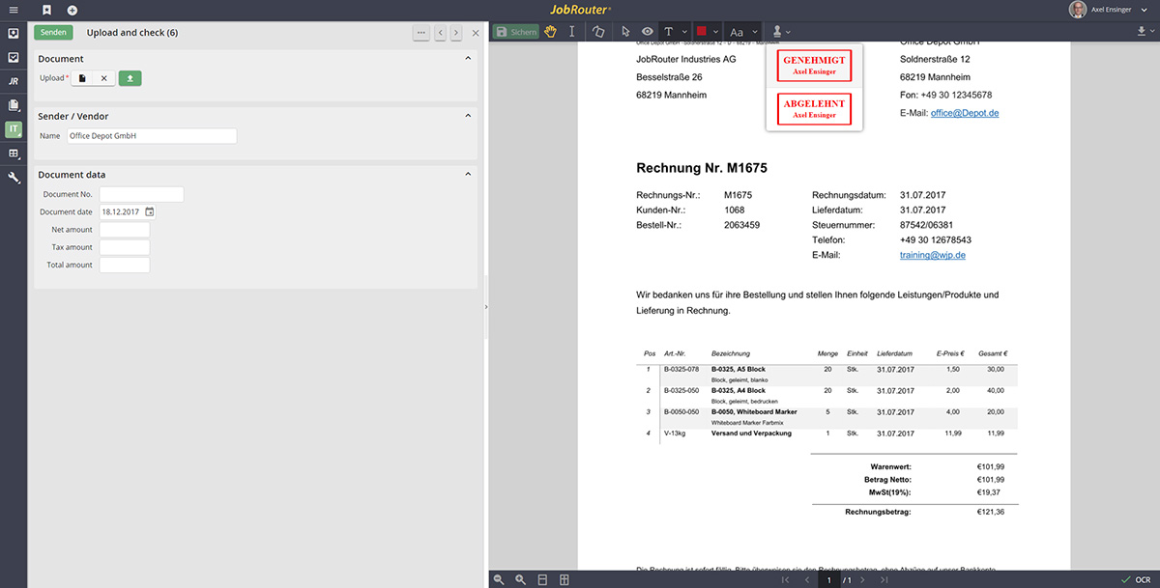Select the hand pan tool
This screenshot has width=1160, height=588.
550,32
